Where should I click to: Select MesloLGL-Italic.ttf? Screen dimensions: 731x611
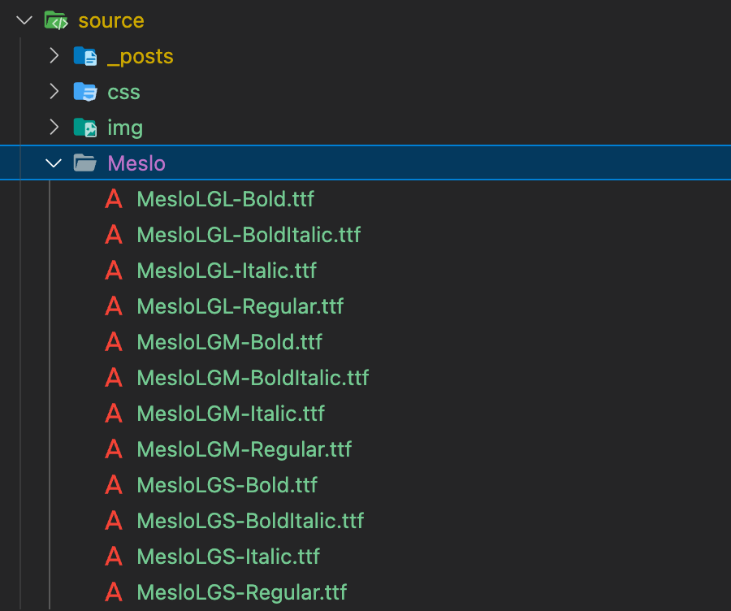click(x=227, y=270)
